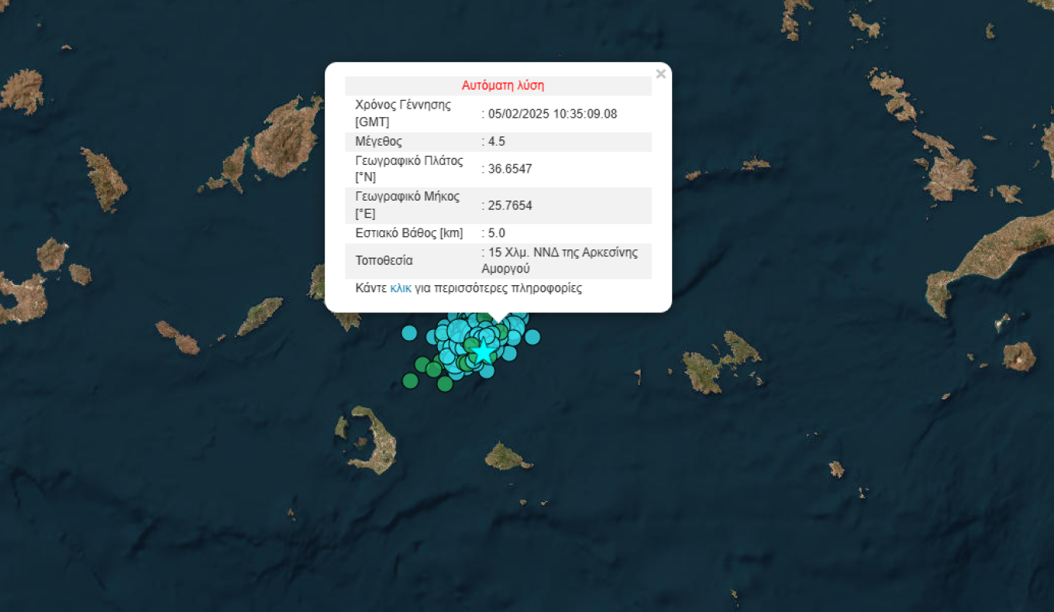This screenshot has height=612, width=1054.
Task: Open the 'κλικ' link for more information
Action: coord(401,288)
